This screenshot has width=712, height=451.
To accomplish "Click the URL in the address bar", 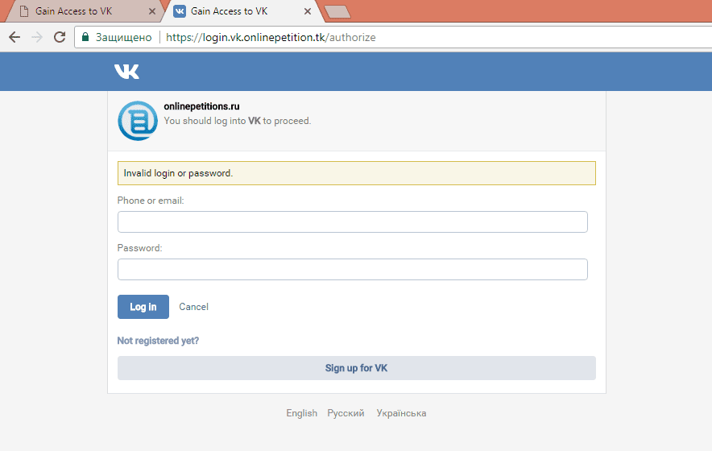I will tap(271, 37).
